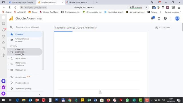
Task: Open the password key extension icon
Action: (x=163, y=7)
